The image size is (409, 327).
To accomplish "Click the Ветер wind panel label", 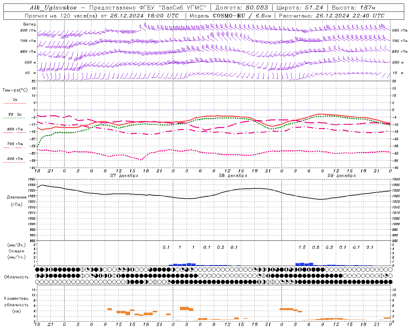I will pos(30,24).
